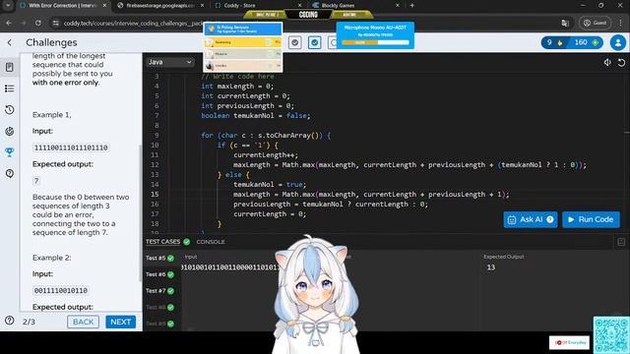Select Test #6 in test list

[159, 274]
